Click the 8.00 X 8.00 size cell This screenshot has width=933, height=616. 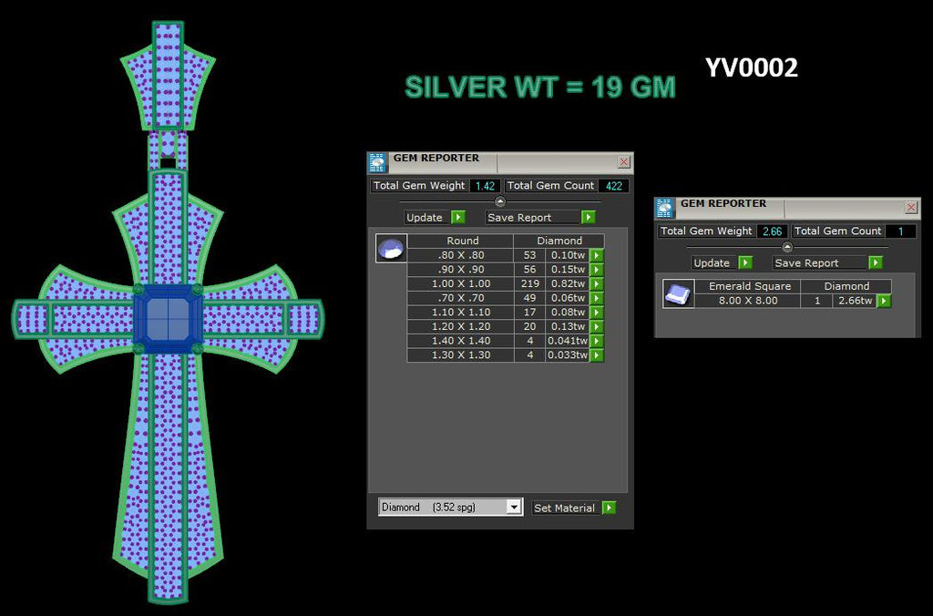tap(748, 301)
